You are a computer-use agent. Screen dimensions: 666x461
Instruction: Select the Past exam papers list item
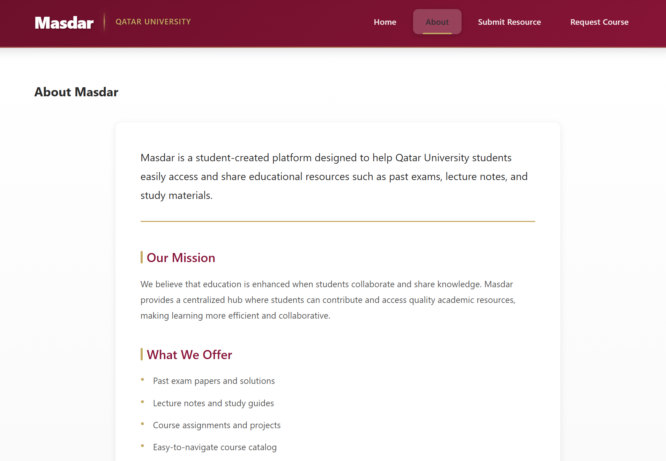tap(214, 381)
